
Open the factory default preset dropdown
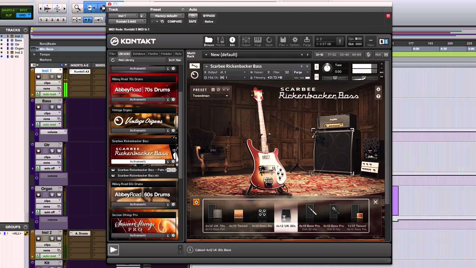click(167, 16)
